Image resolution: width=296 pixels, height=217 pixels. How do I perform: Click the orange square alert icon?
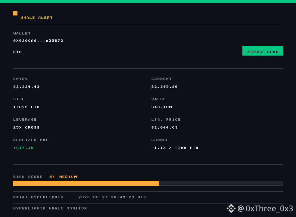pos(15,13)
